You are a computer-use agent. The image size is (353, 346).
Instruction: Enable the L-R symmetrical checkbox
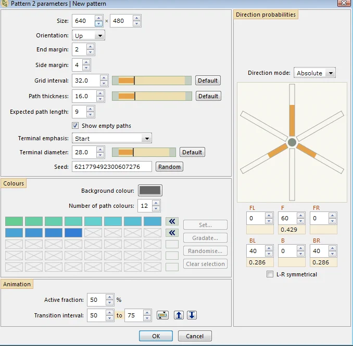pos(270,274)
